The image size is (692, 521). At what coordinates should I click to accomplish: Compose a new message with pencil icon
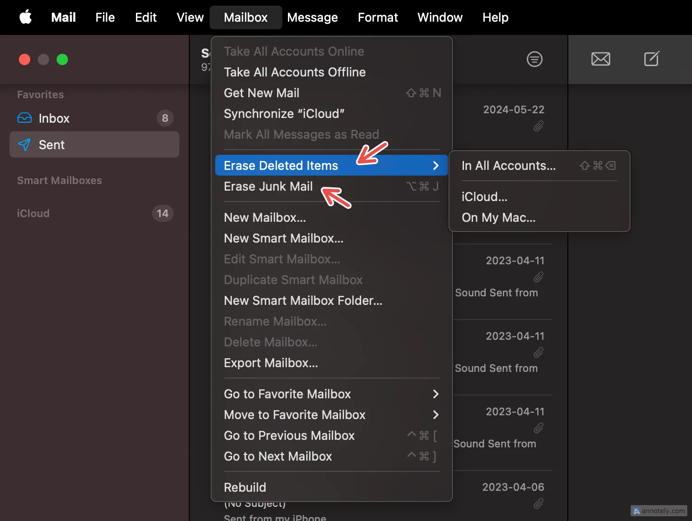click(652, 59)
